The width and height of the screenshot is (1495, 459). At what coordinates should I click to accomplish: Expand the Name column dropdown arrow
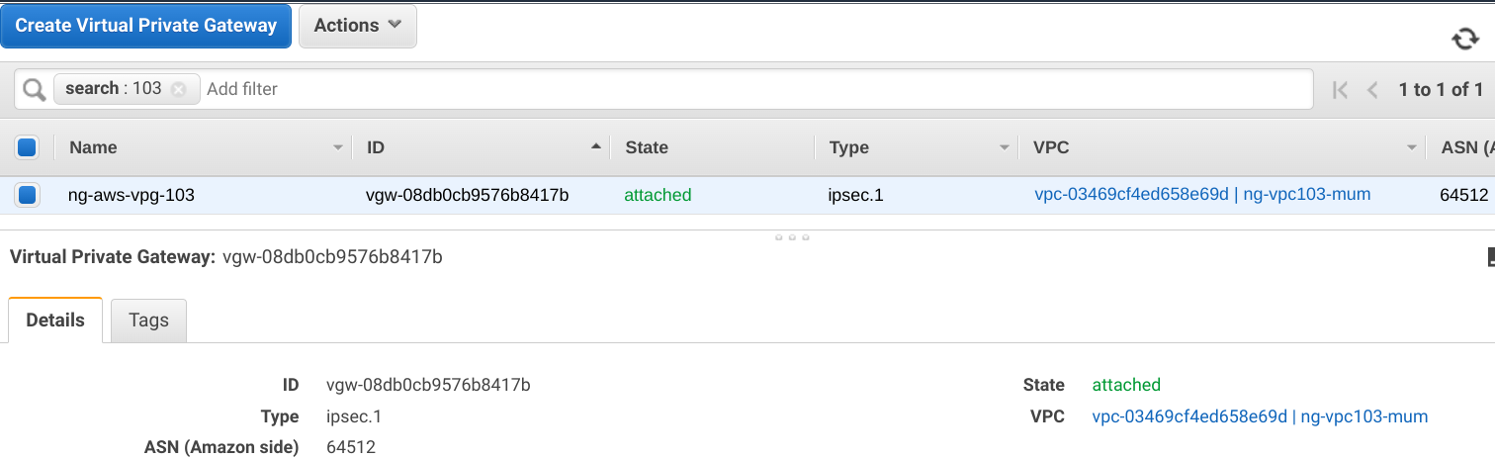pyautogui.click(x=338, y=147)
